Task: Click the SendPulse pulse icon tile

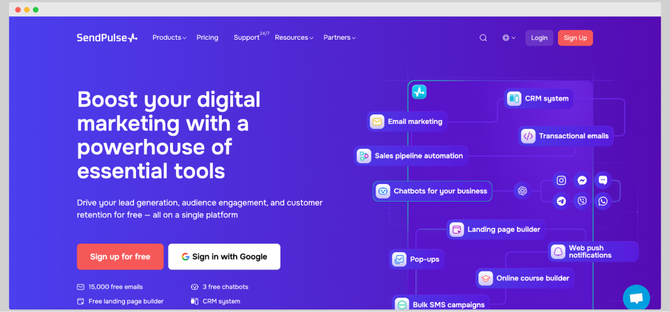Action: click(x=419, y=91)
